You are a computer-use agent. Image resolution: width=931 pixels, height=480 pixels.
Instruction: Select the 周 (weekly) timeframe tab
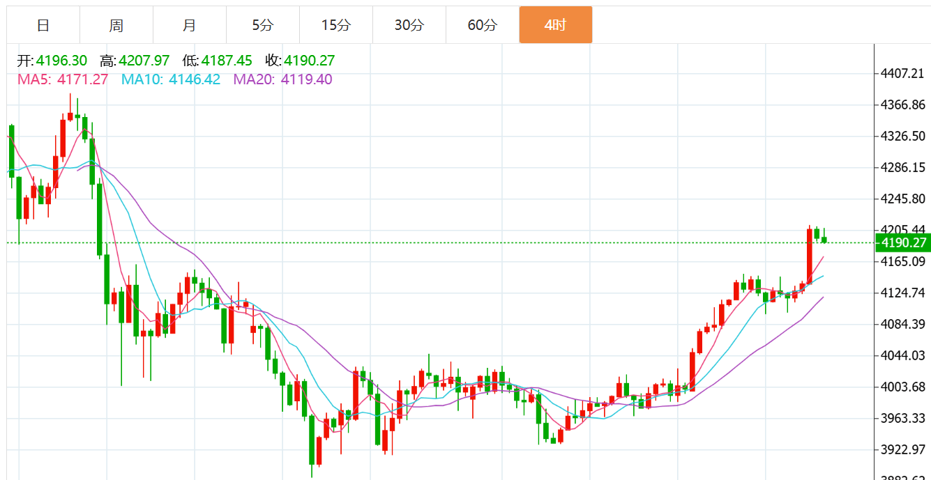(116, 25)
